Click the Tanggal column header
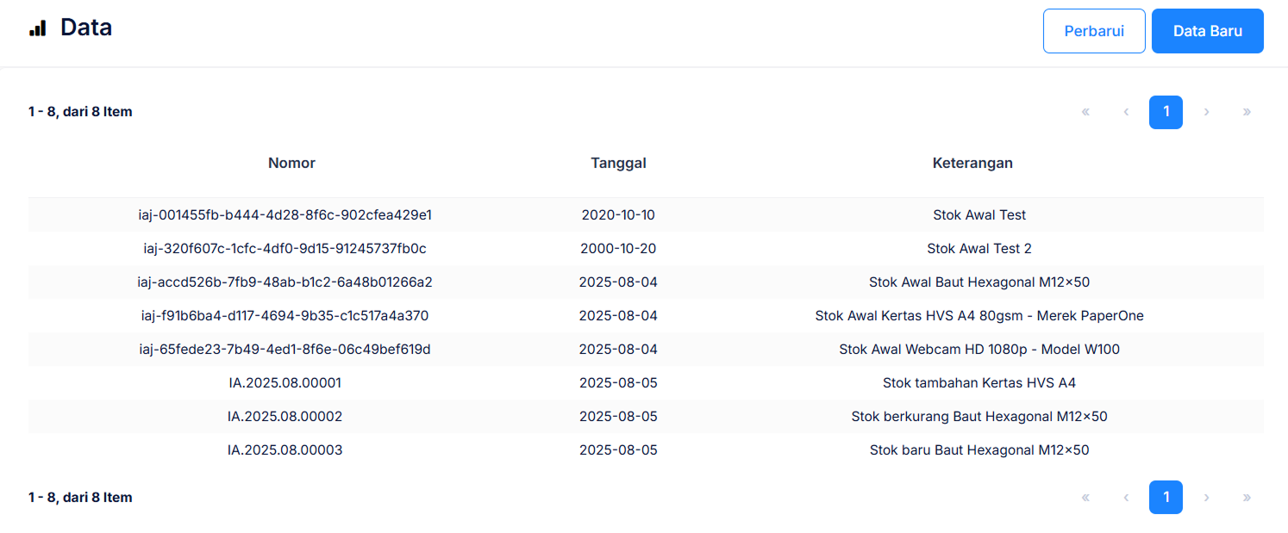This screenshot has width=1288, height=533. pyautogui.click(x=618, y=163)
